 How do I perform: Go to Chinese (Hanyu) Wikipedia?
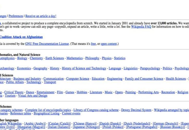point(85,123)
